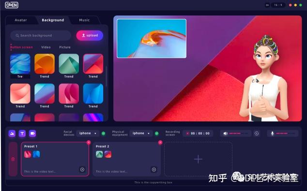Click Preset 1 'This is the video text...'
Screen dimensions: 307x191
click(40, 172)
